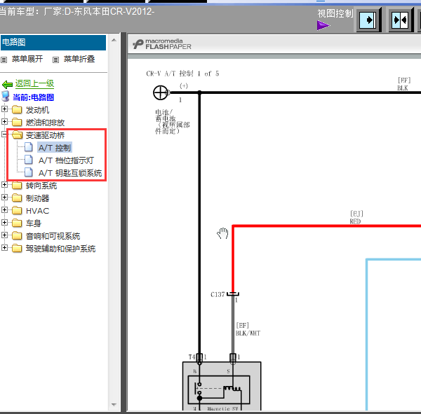Screen dimensions: 421x414
Task: Select the HVAC folder icon
Action: [x=17, y=210]
